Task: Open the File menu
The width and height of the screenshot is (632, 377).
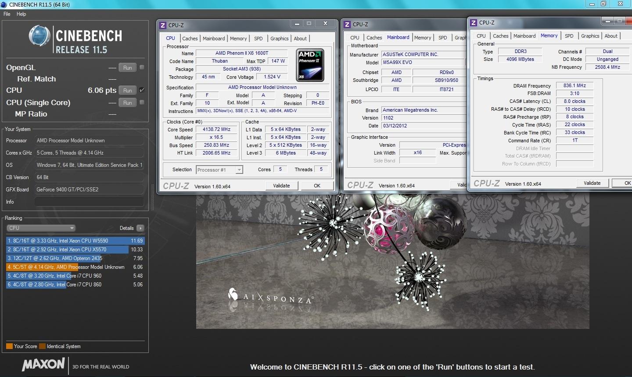Action: pos(7,14)
